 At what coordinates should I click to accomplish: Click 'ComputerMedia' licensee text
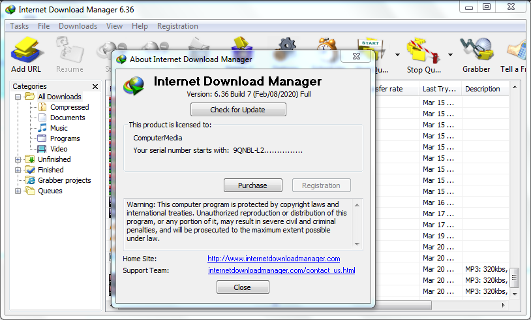coord(157,138)
